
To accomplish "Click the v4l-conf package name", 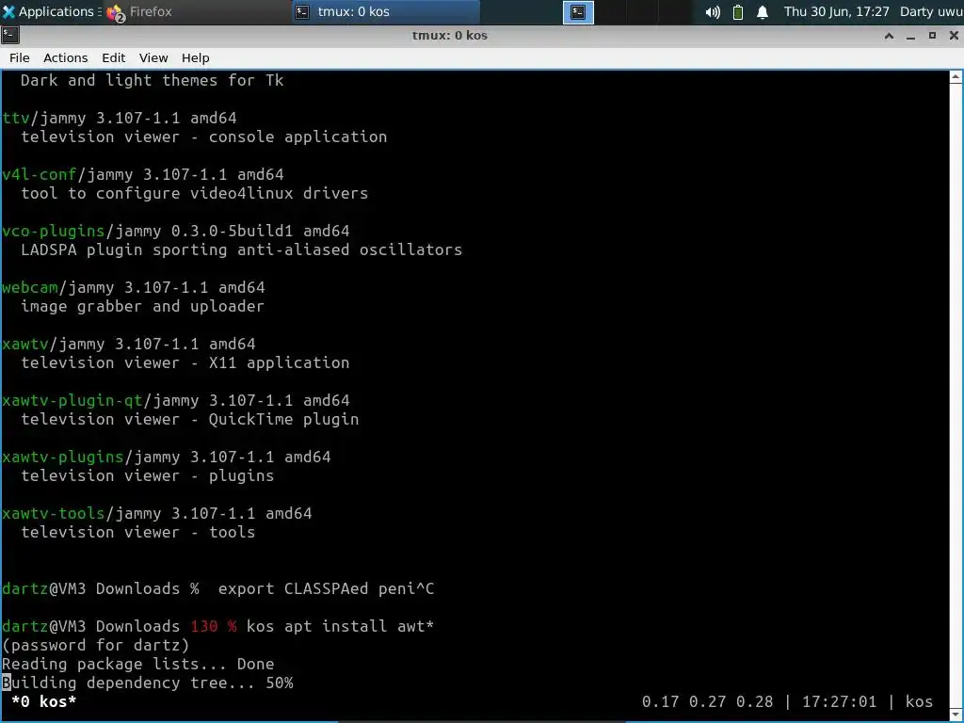I will tap(39, 174).
